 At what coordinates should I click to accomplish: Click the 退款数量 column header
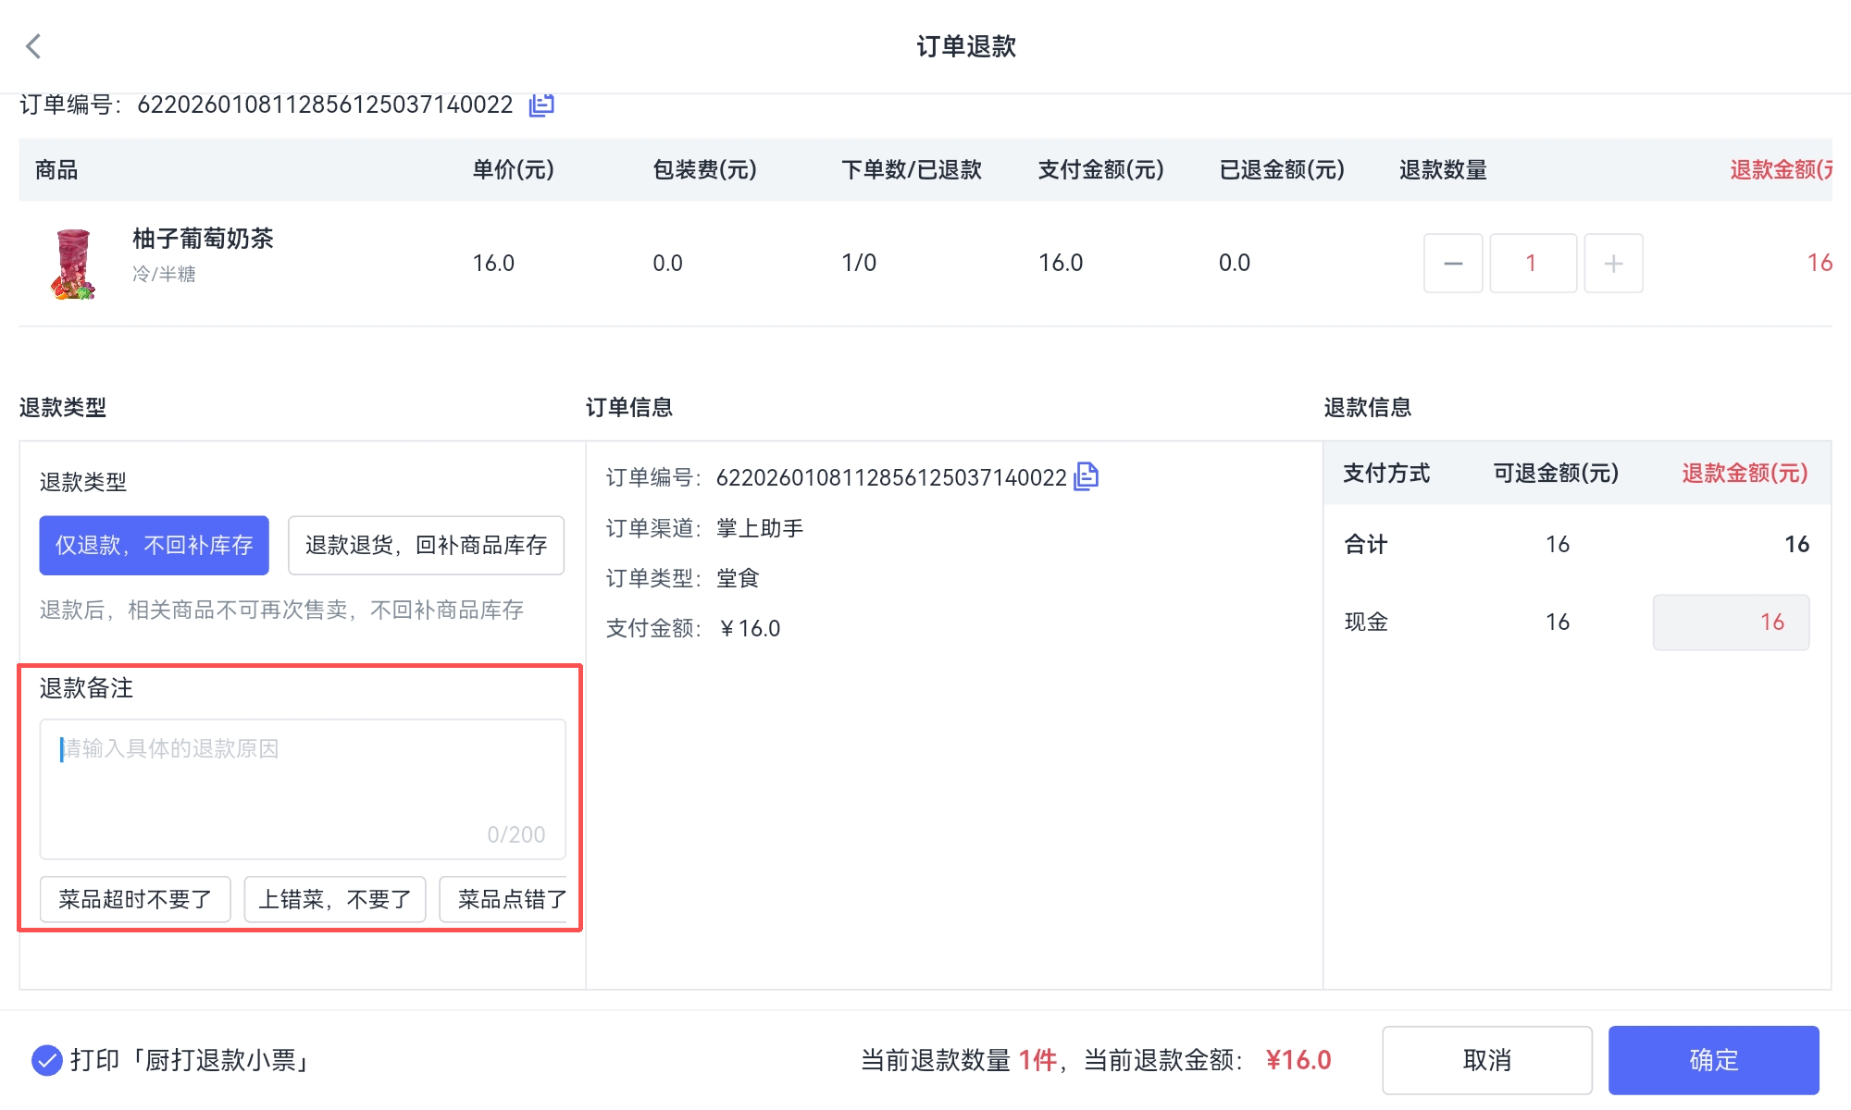click(1443, 170)
